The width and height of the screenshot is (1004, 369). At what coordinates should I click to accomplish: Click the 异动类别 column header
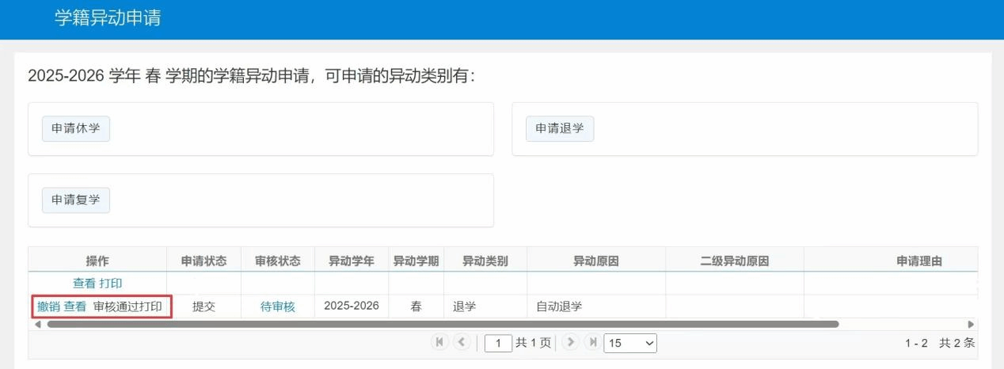485,261
